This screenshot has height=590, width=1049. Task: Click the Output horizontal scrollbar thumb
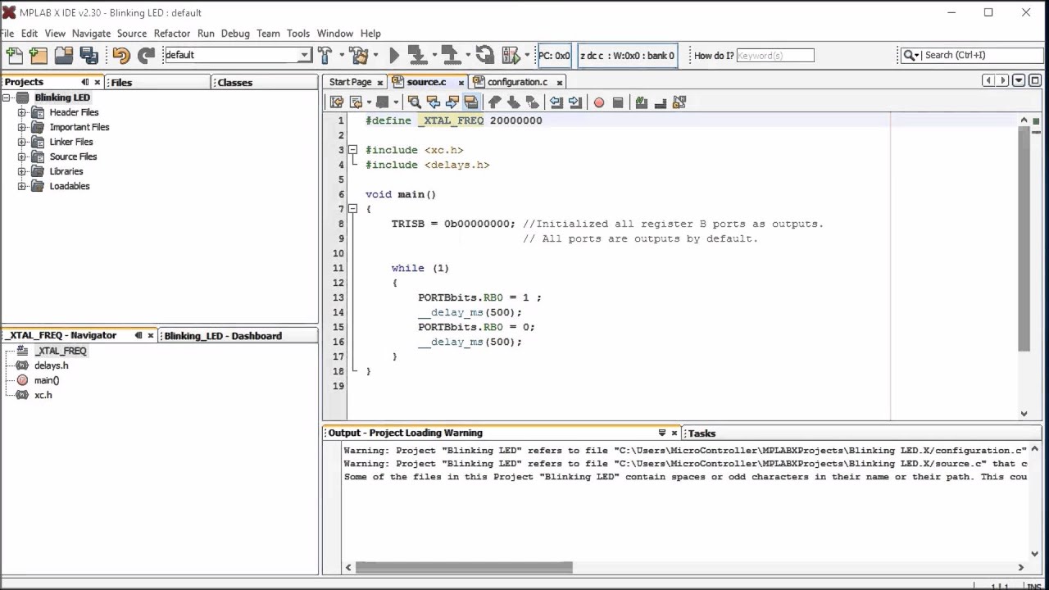[464, 567]
